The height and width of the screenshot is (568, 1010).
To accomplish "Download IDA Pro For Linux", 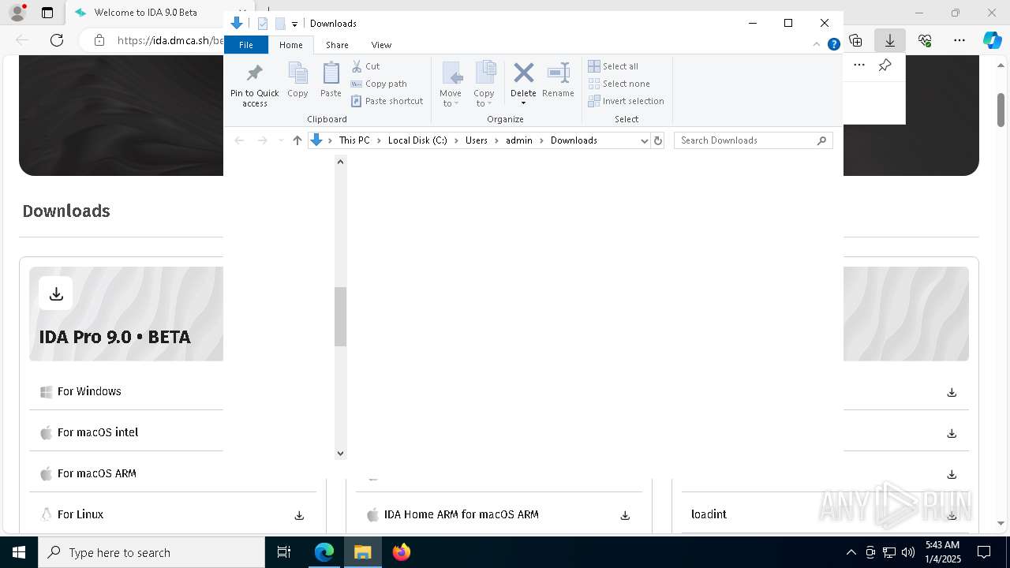I will [299, 515].
